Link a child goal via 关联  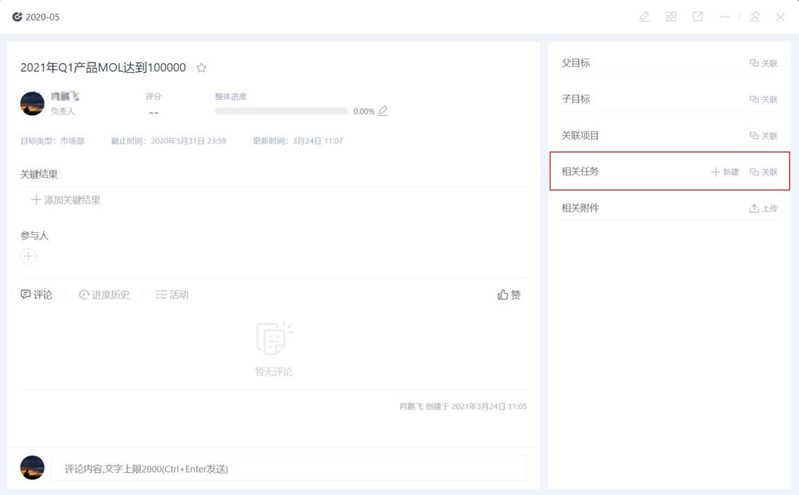click(x=764, y=99)
